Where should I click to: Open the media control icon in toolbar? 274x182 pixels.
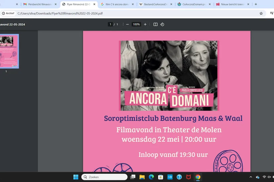(272, 13)
